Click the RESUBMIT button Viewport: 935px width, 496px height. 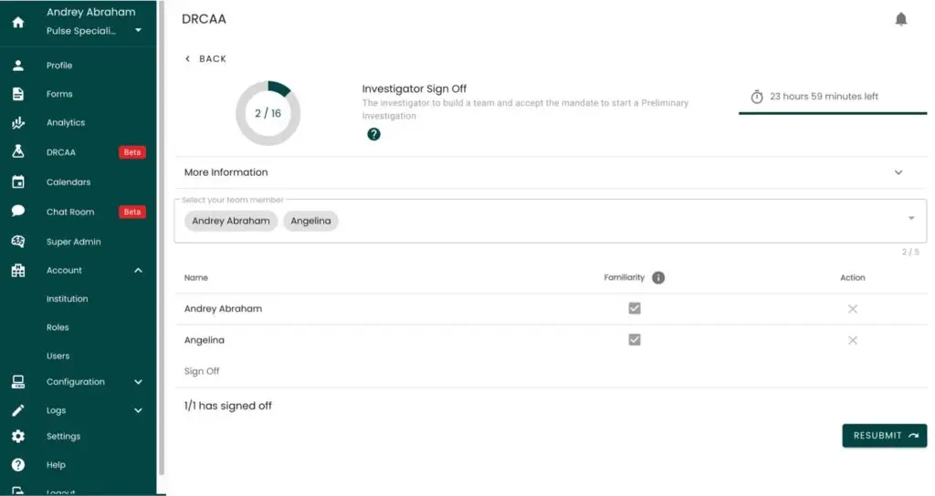[x=884, y=436]
